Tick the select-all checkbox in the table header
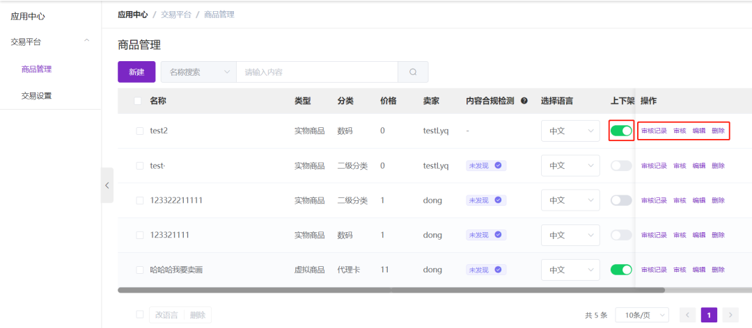Screen dimensions: 752x328 [138, 101]
